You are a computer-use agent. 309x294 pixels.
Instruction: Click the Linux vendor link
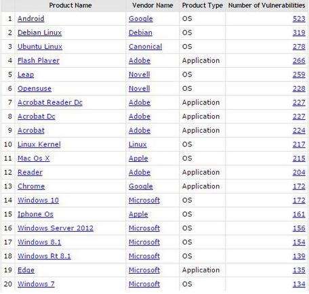(x=138, y=144)
